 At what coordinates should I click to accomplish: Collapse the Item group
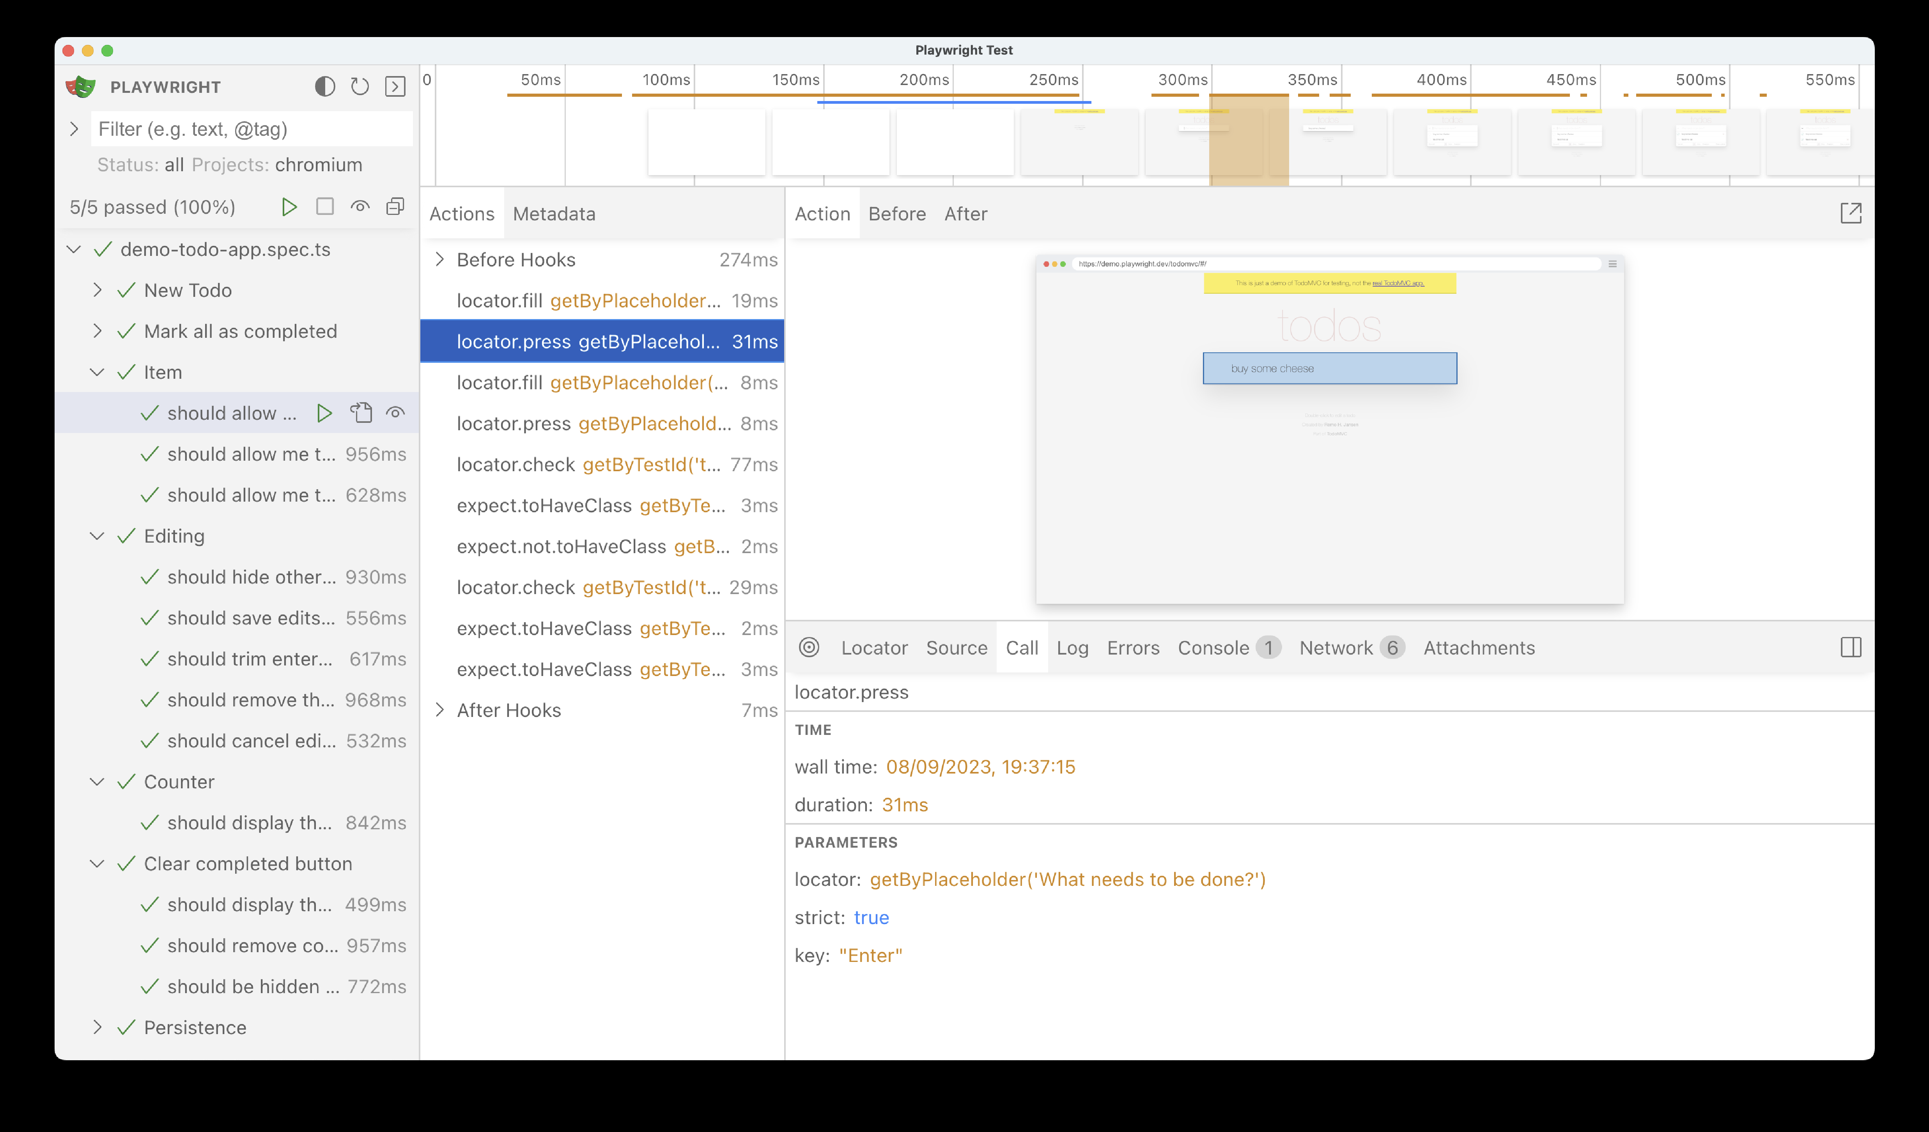click(x=97, y=372)
